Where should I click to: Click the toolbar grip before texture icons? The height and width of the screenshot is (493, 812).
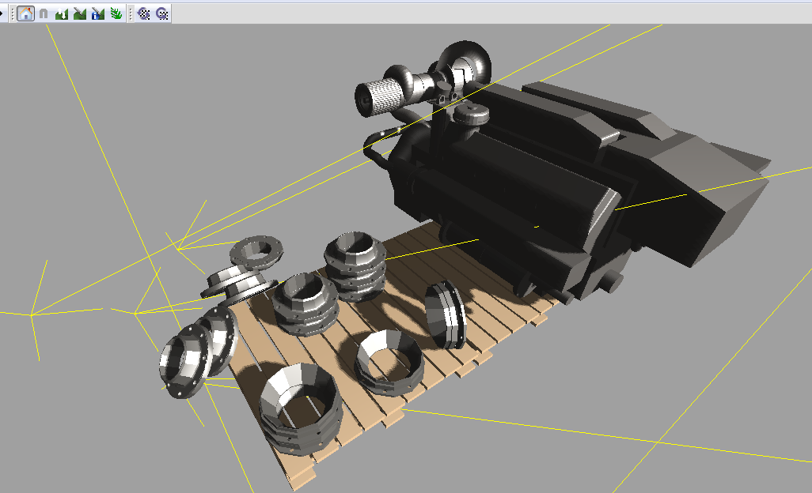click(x=131, y=14)
